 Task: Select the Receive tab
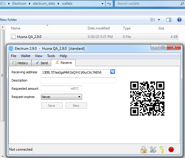[x=63, y=63]
